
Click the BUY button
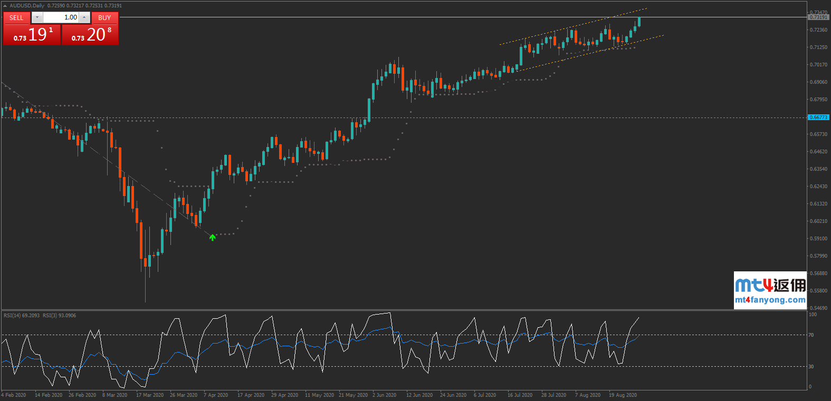click(104, 18)
